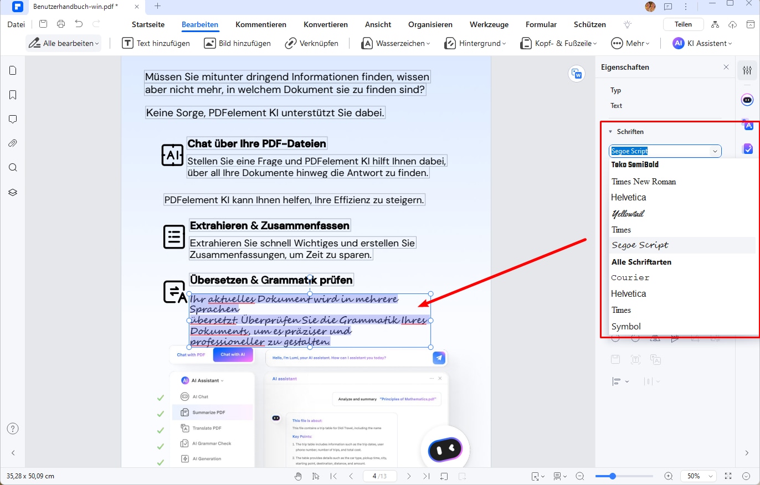Click the convert-to-Word floating icon

577,74
